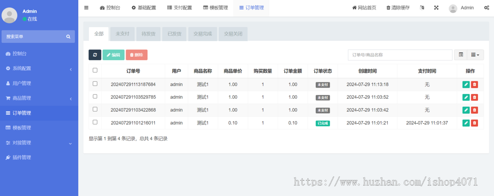The image size is (494, 196).
Task: Tick the checkbox for order 202407291103422868
Action: 95,110
